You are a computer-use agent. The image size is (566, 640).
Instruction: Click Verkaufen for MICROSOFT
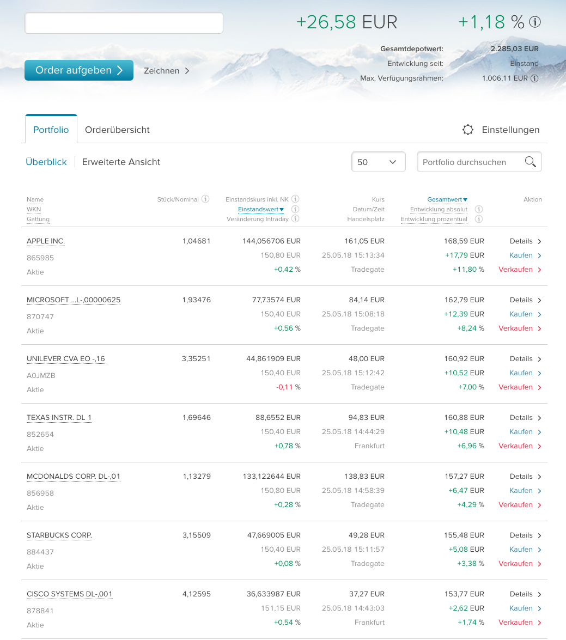tap(515, 328)
